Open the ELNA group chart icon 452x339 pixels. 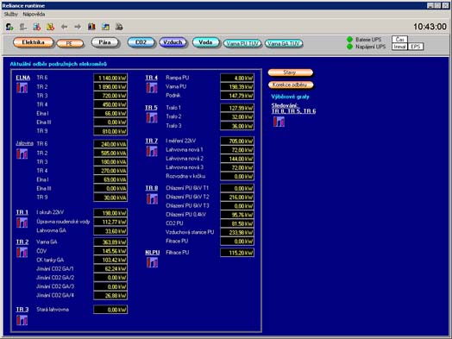point(22,88)
